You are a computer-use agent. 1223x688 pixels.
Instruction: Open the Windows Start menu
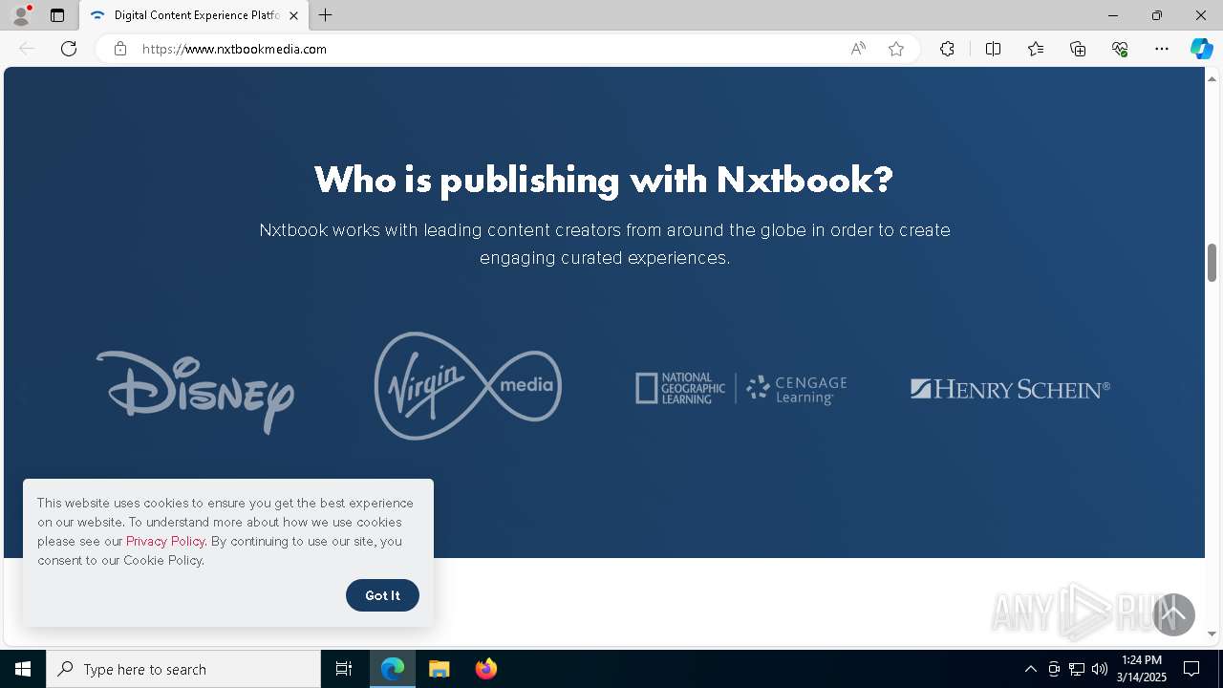pos(23,669)
